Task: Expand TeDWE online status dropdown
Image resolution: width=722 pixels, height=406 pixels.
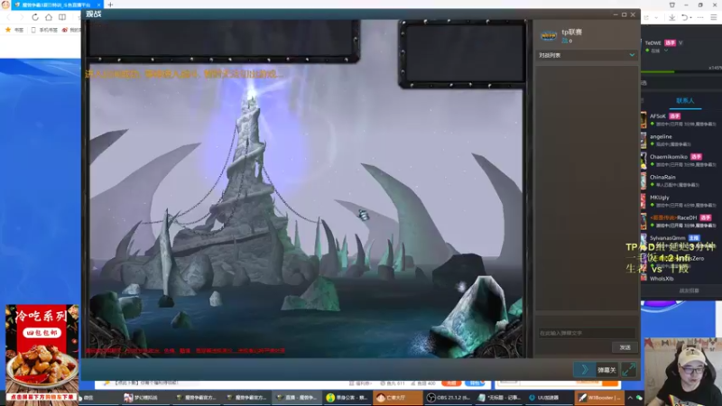Action: click(x=666, y=51)
